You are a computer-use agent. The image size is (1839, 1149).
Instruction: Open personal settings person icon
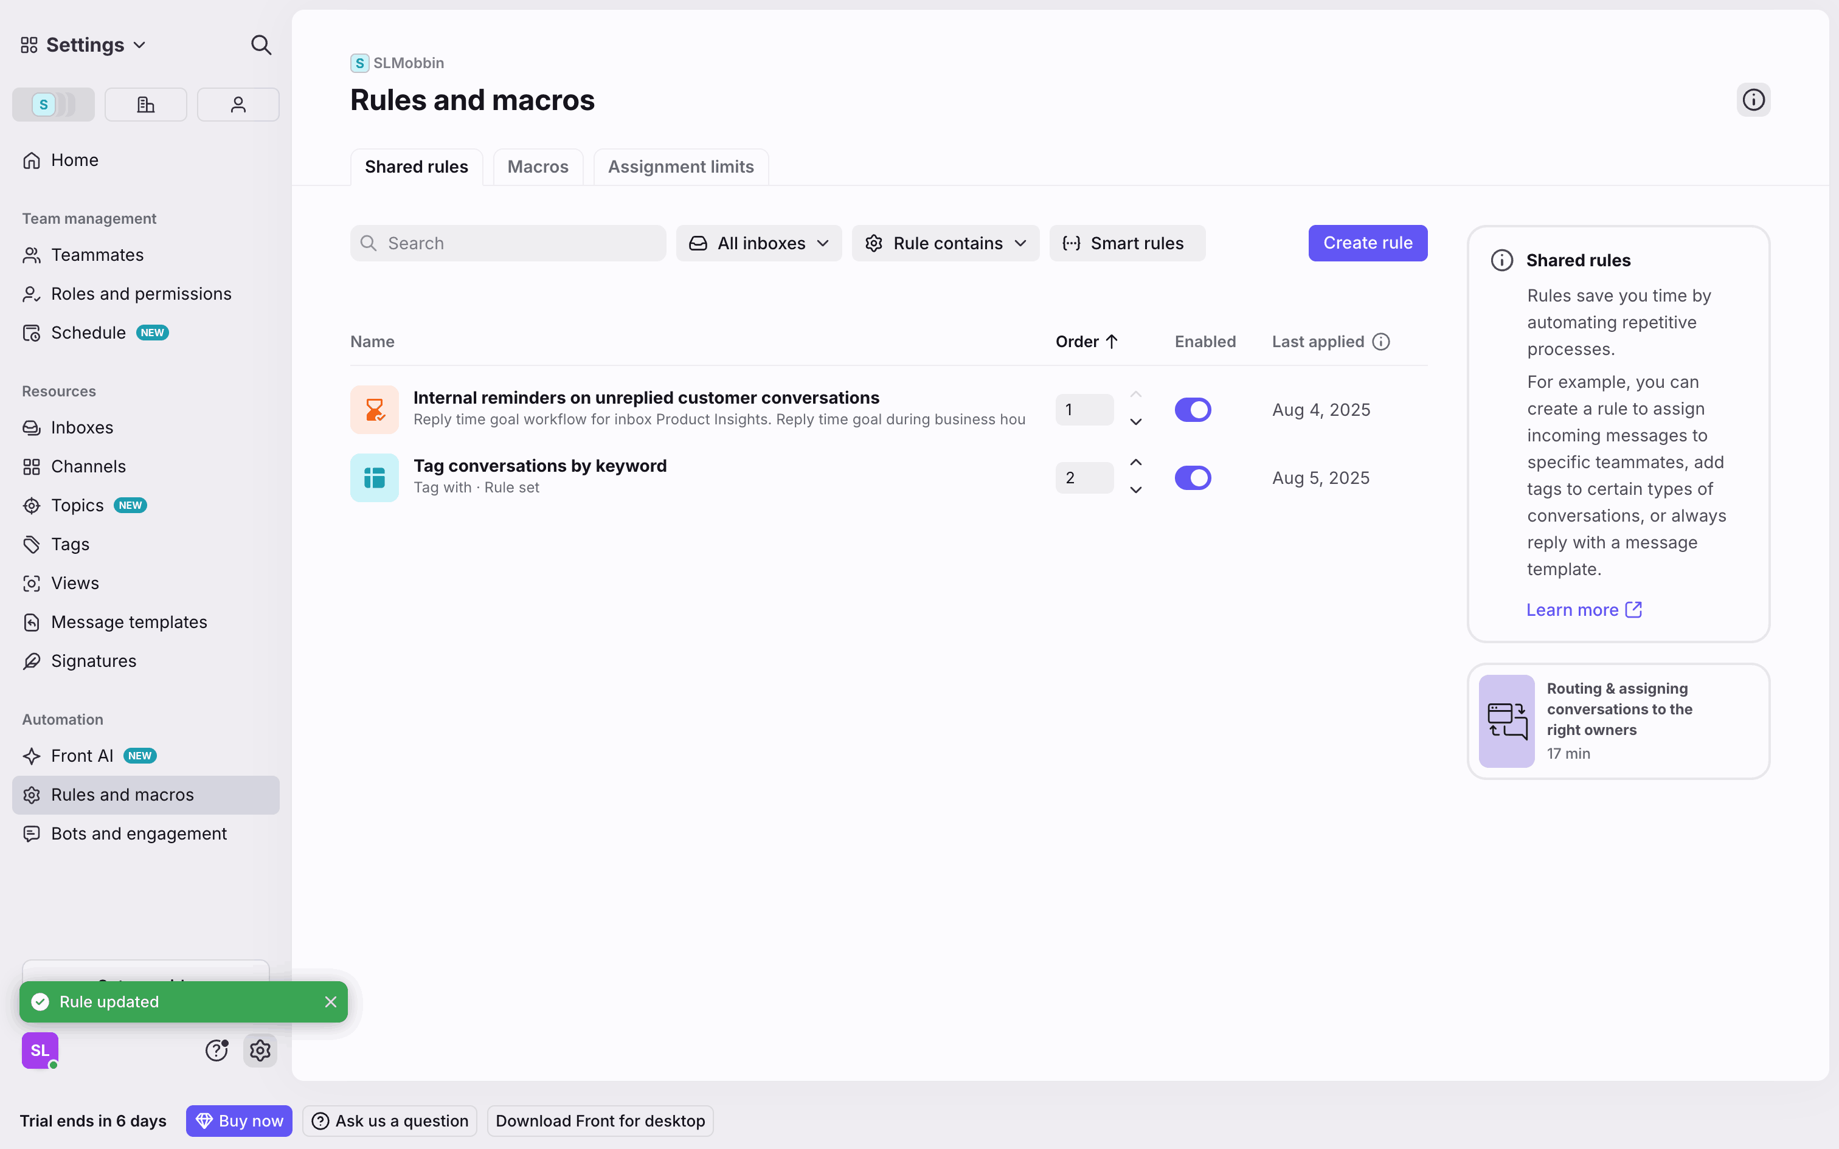(x=238, y=105)
